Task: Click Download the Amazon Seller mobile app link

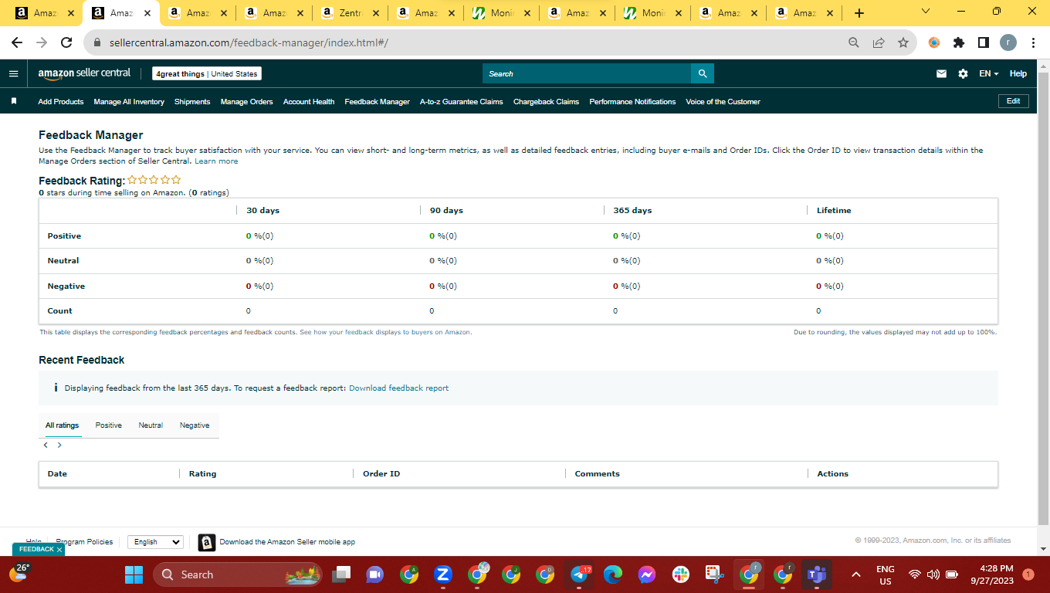Action: click(x=287, y=542)
